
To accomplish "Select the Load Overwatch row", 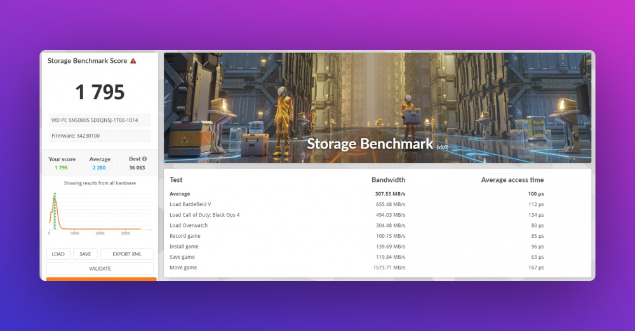I will (357, 225).
